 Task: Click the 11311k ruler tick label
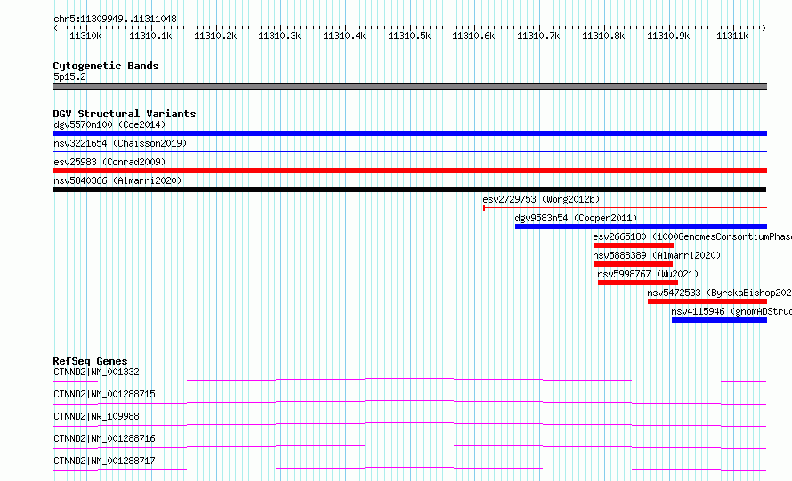point(732,36)
